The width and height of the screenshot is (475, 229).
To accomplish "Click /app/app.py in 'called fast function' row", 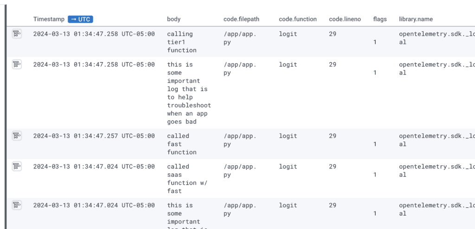I will (240, 140).
